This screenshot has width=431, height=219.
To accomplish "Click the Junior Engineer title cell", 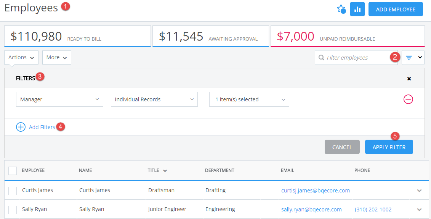I will [x=167, y=209].
